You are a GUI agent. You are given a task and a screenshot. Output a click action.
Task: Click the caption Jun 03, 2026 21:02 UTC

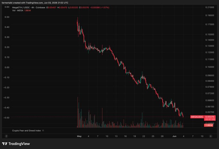click(x=56, y=3)
